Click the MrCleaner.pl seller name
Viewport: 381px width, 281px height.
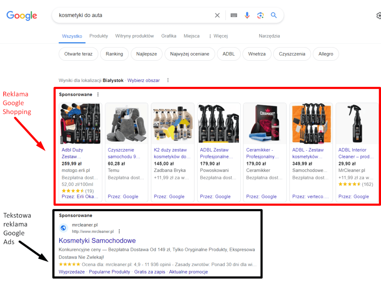click(x=352, y=171)
